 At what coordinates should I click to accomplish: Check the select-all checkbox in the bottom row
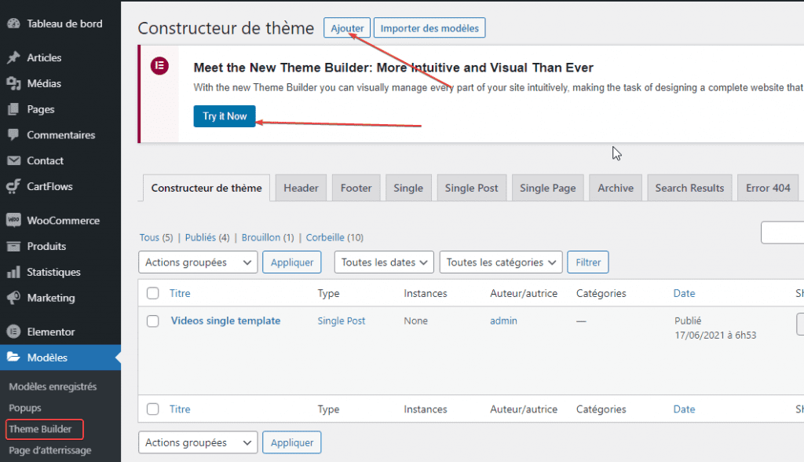pos(152,409)
